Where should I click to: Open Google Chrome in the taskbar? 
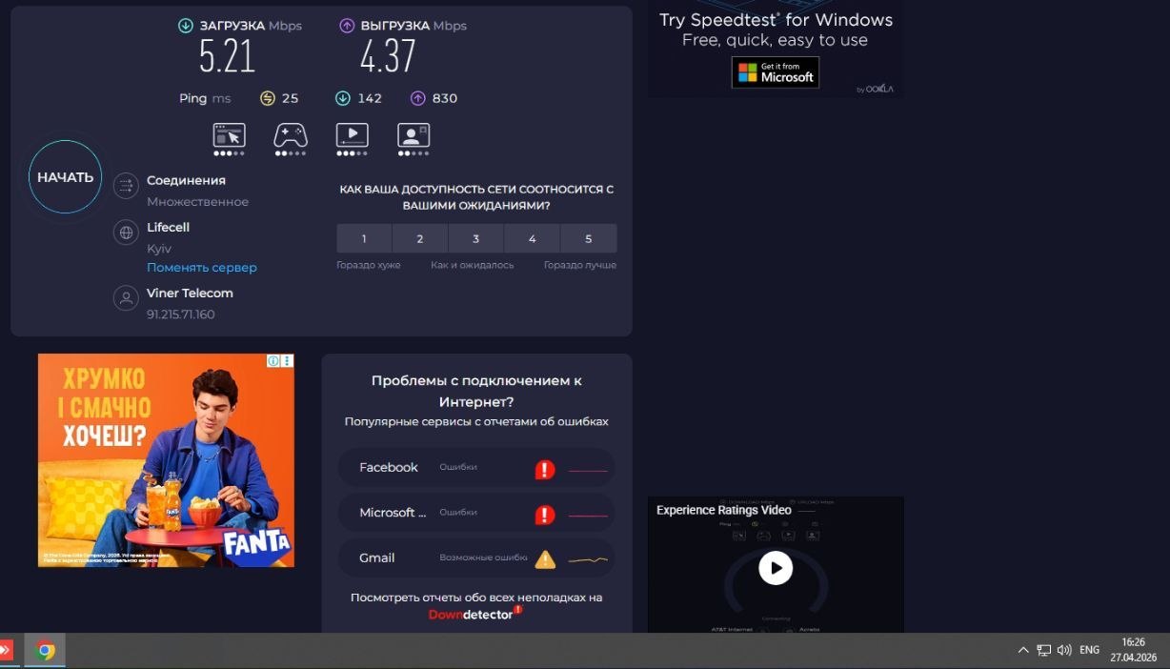click(45, 651)
